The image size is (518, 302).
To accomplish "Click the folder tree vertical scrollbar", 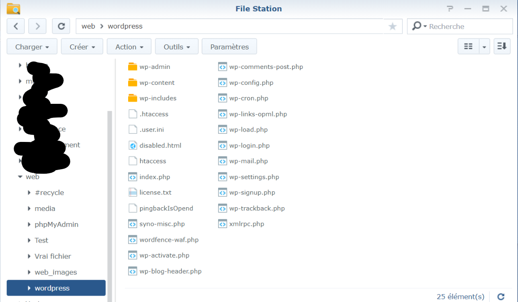I will (x=110, y=206).
